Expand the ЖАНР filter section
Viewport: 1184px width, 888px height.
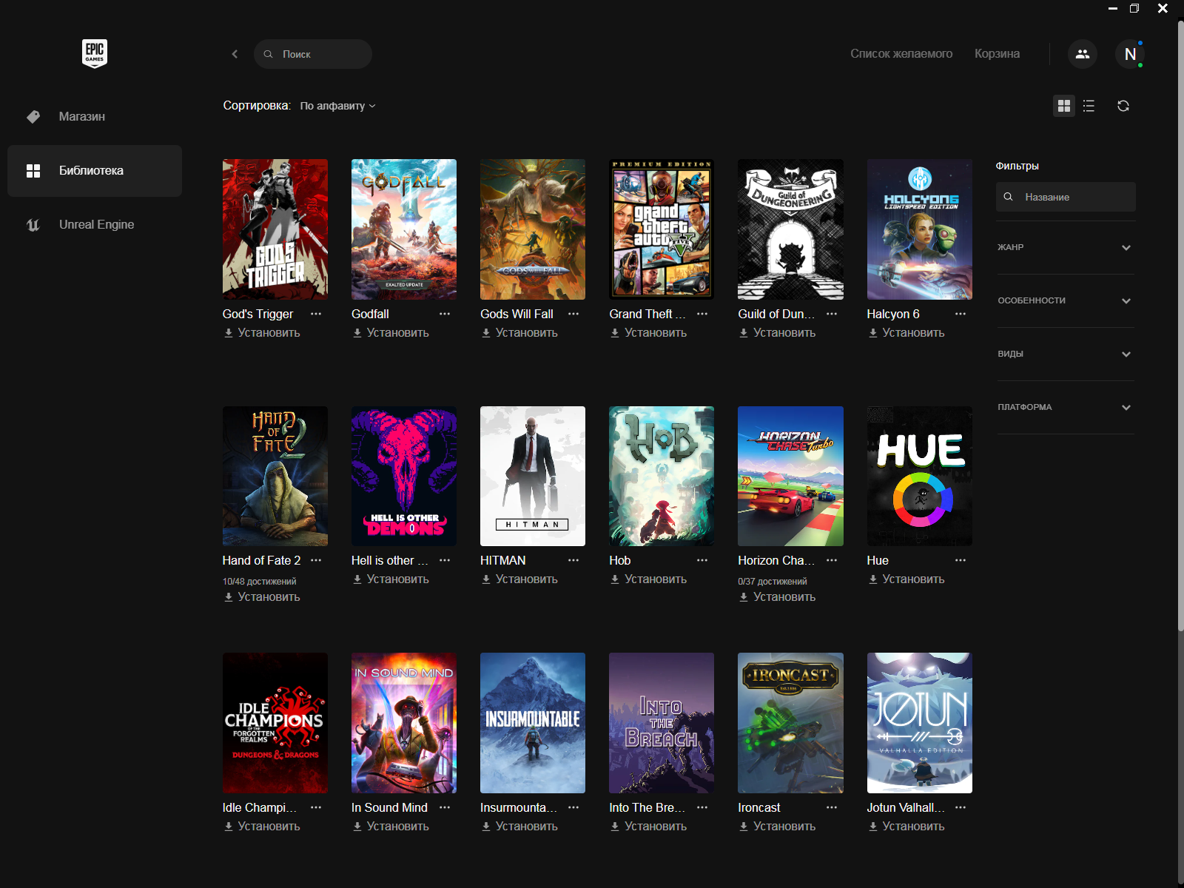click(x=1065, y=247)
